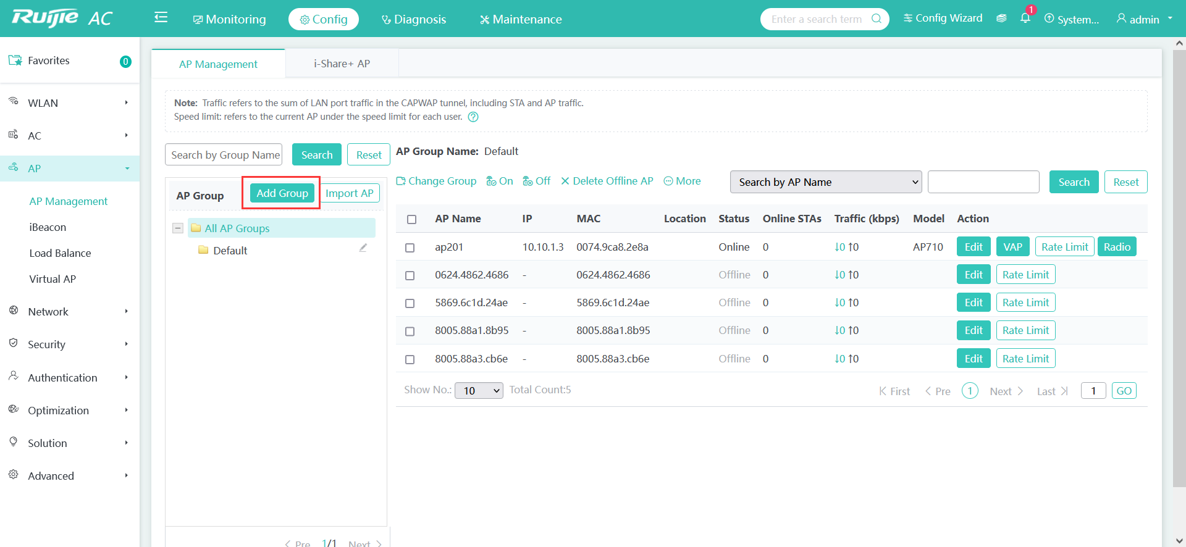
Task: Click Delete Offline AP action
Action: coord(607,181)
